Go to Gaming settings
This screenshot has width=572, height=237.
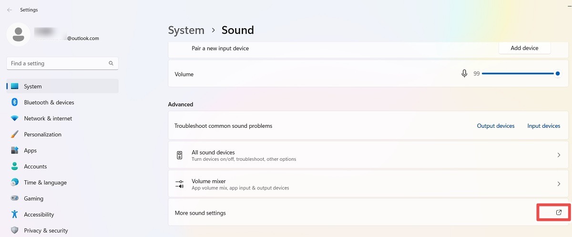click(x=62, y=198)
